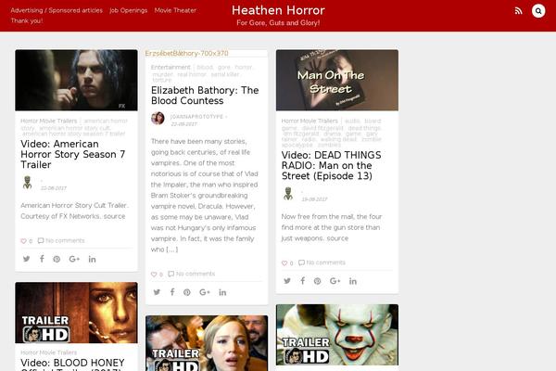Share Elizabeth Bathory post on Facebook
This screenshot has height=371, width=556.
[x=172, y=292]
